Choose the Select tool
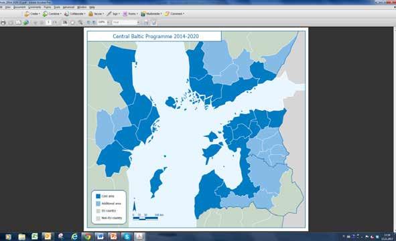Screen dimensions: 396x241 [x=65, y=23]
